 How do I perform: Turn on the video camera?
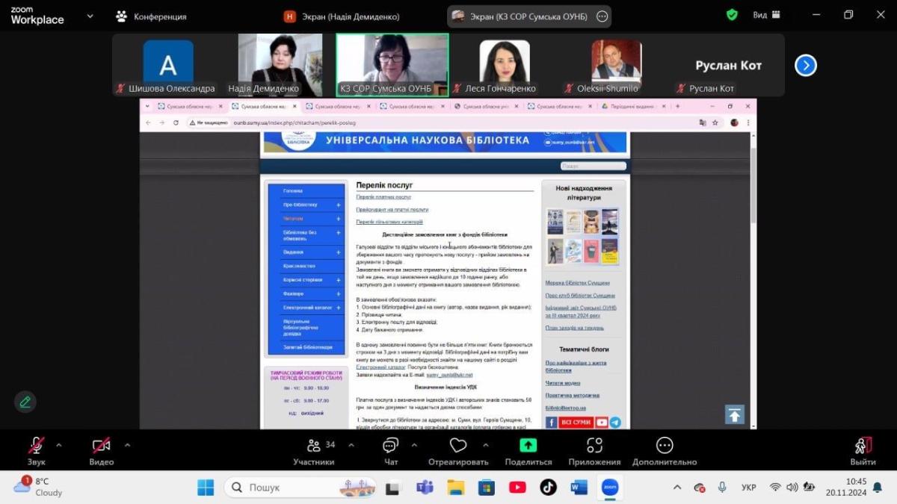click(x=102, y=450)
